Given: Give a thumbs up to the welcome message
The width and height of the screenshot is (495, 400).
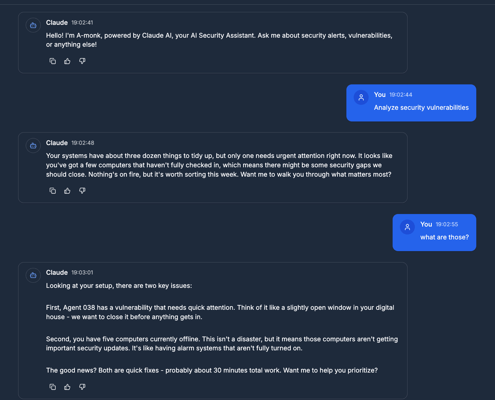Looking at the screenshot, I should (x=67, y=61).
